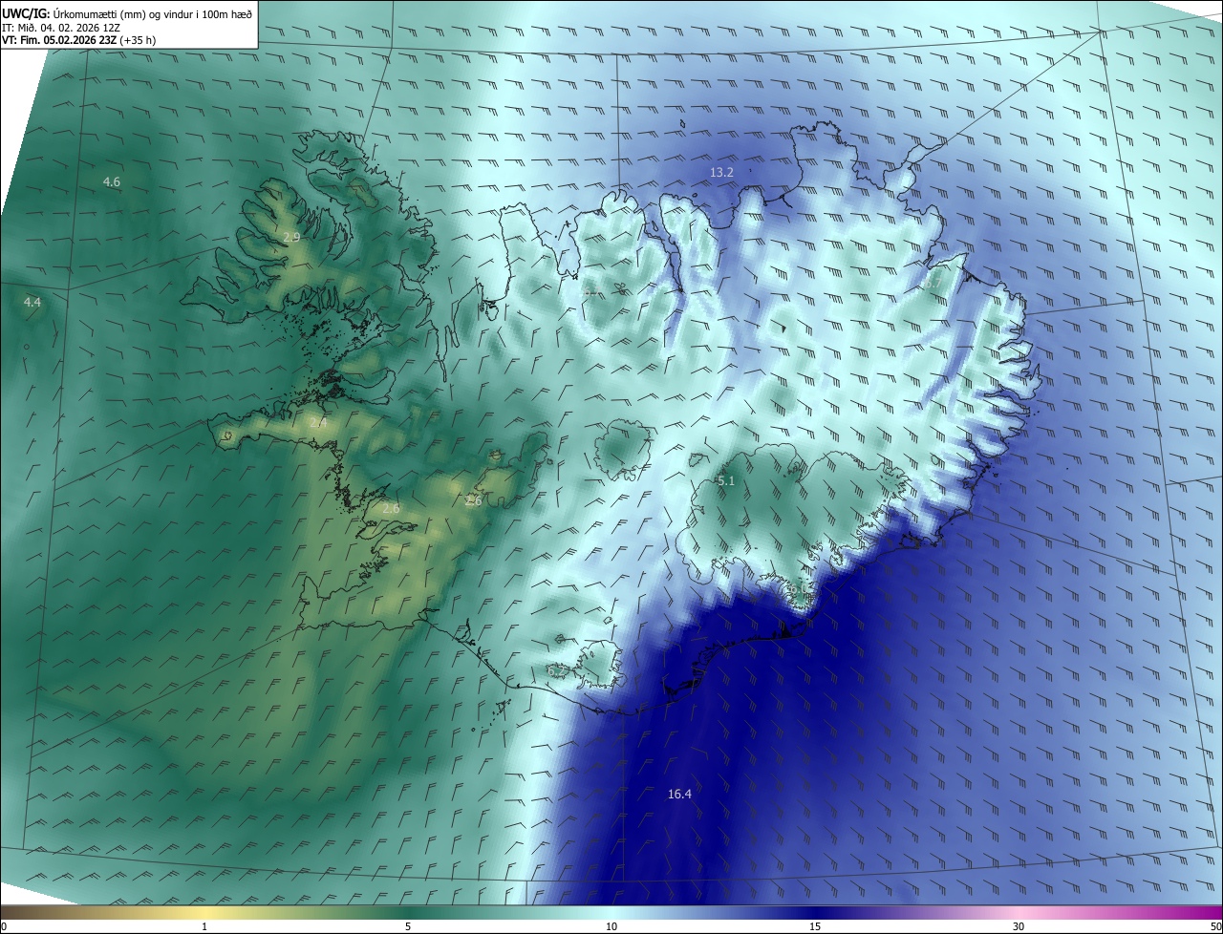This screenshot has width=1223, height=934.
Task: Click the 15 label on the color scale
Action: [x=815, y=926]
